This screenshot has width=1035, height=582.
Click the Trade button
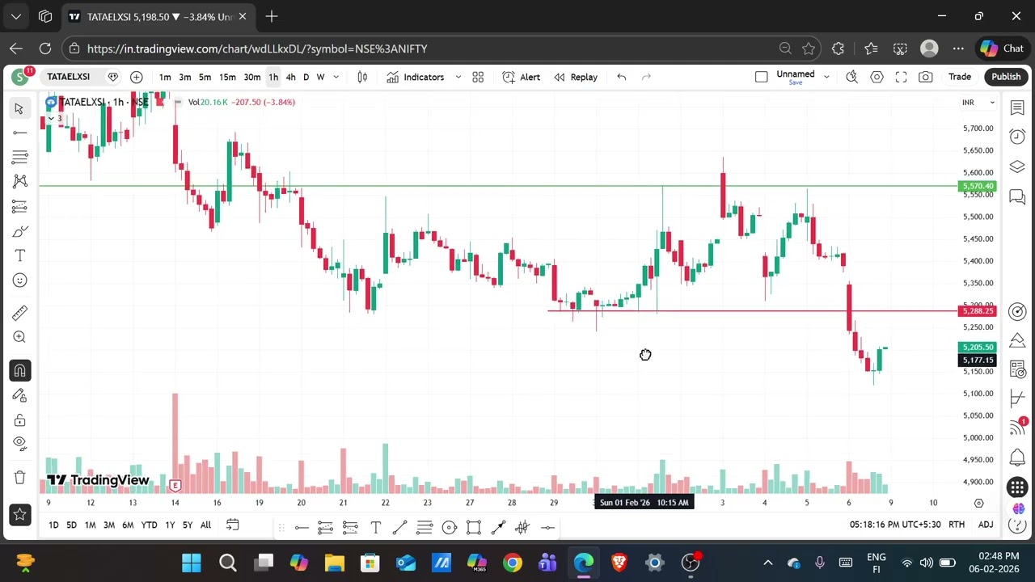(x=960, y=77)
